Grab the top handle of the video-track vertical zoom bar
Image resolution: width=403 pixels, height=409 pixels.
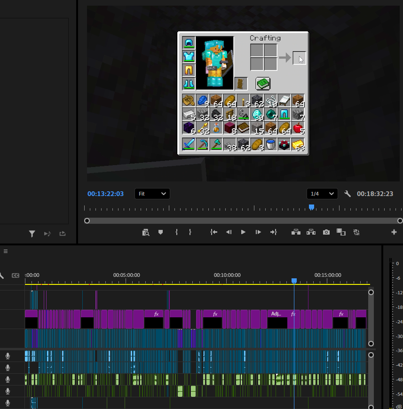pos(371,292)
